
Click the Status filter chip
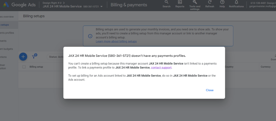click(x=55, y=57)
